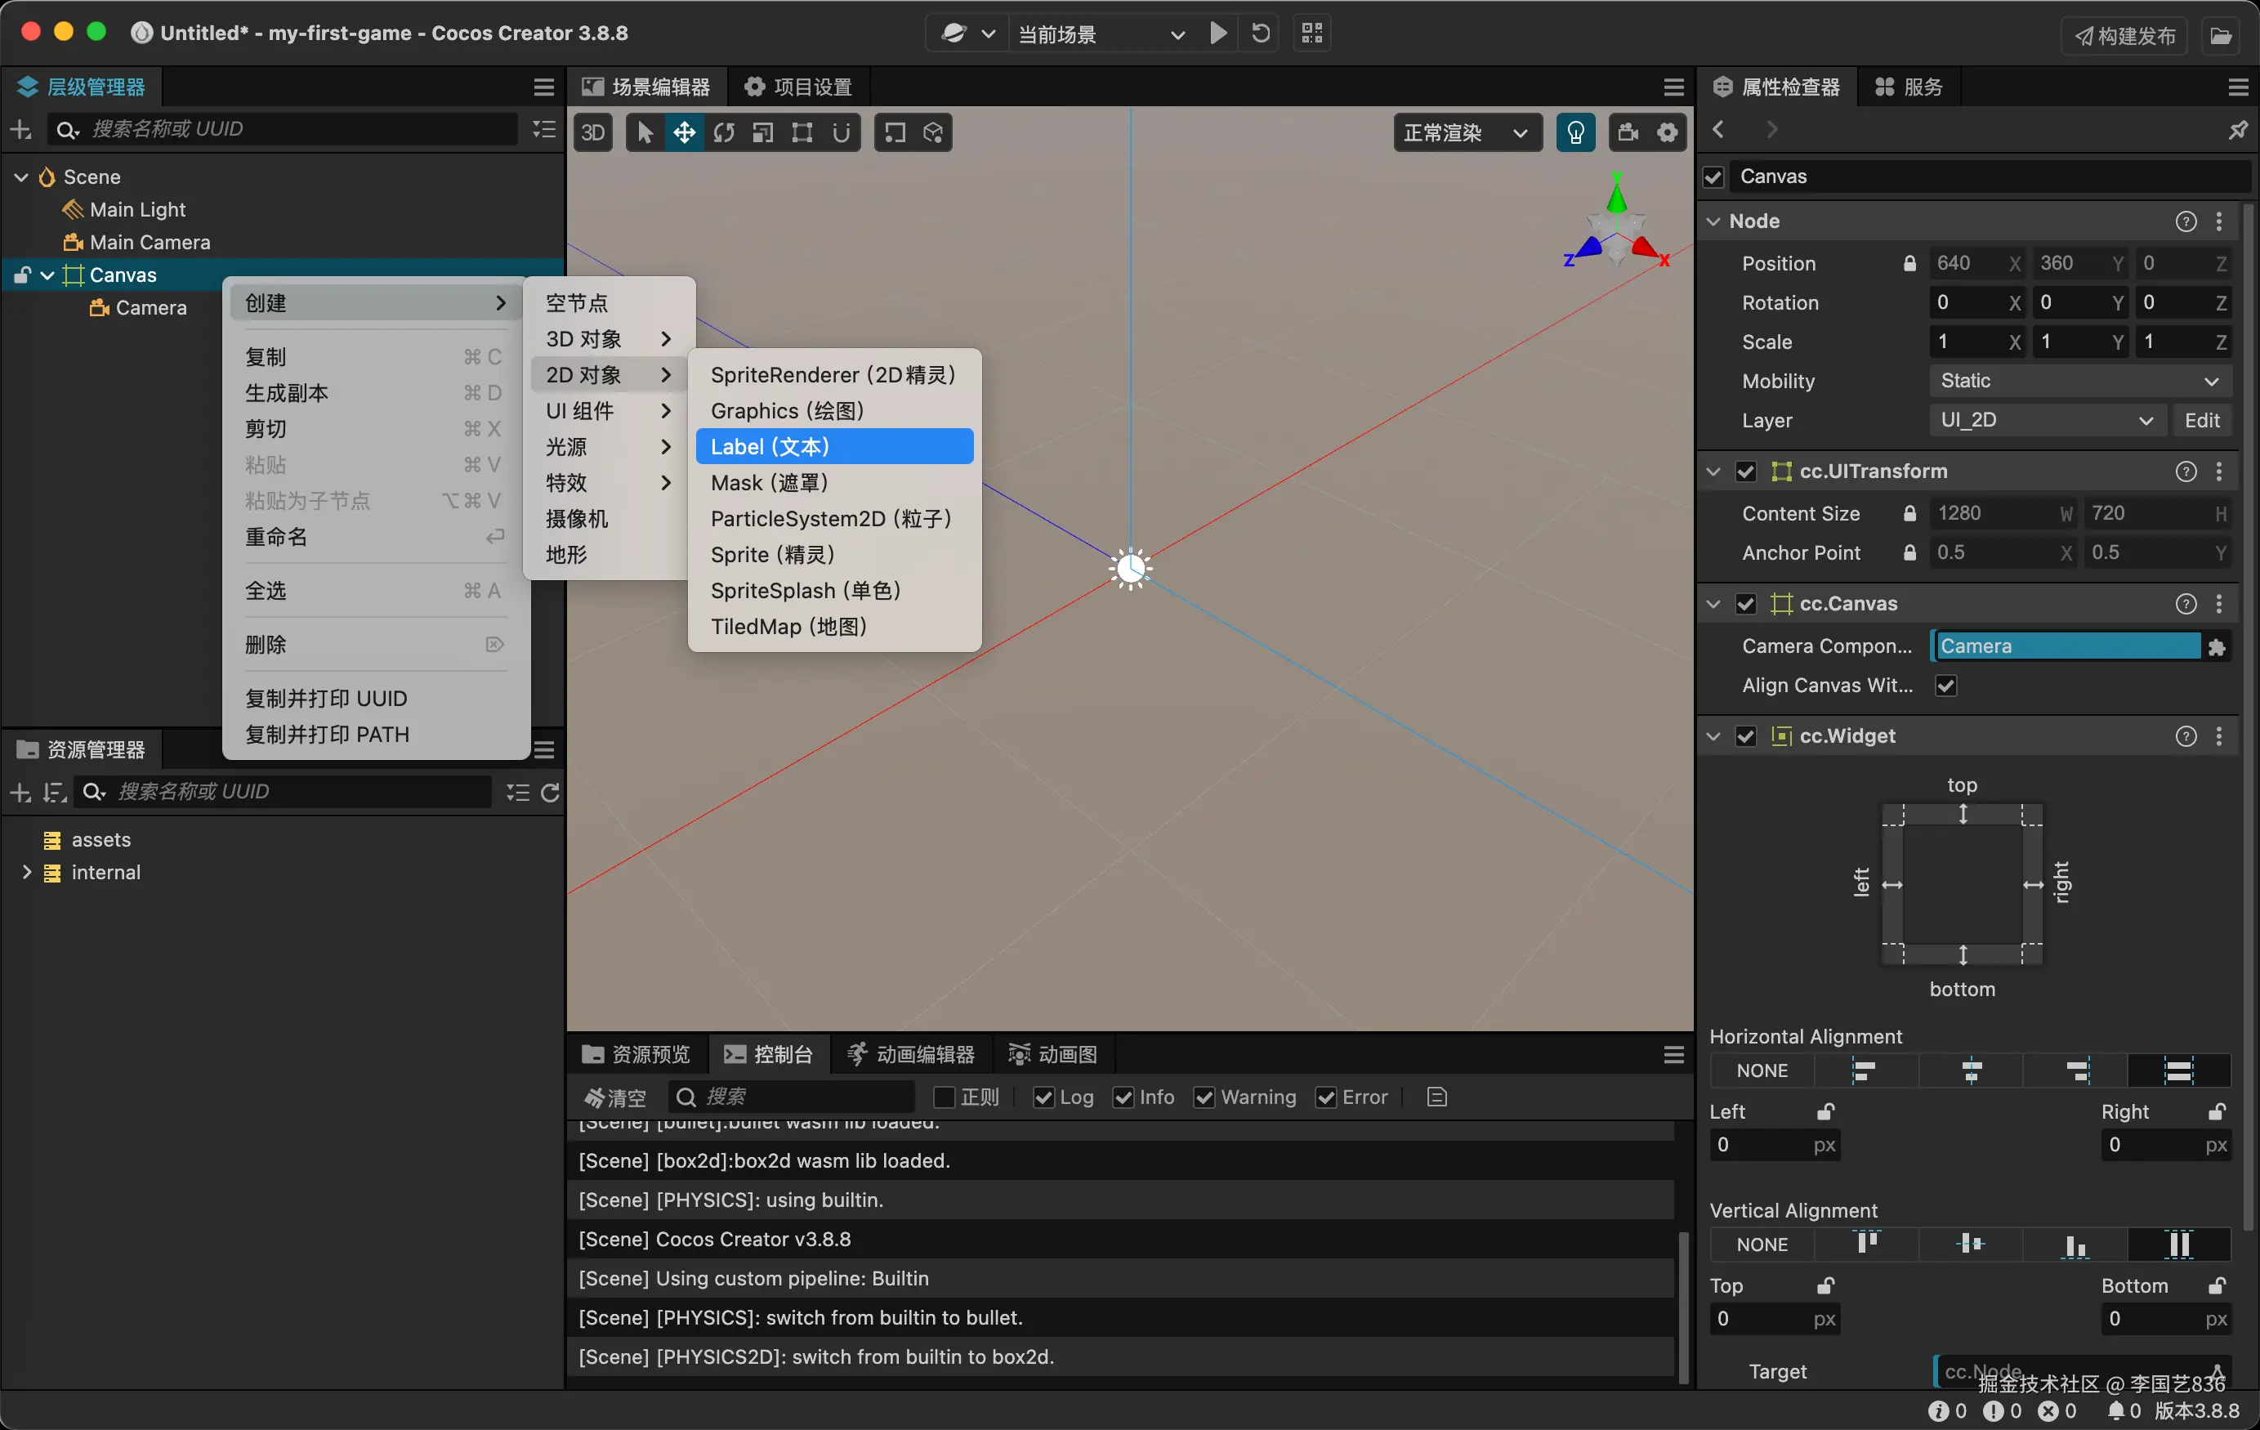Expand the internal assets folder
The height and width of the screenshot is (1430, 2260).
tap(26, 872)
